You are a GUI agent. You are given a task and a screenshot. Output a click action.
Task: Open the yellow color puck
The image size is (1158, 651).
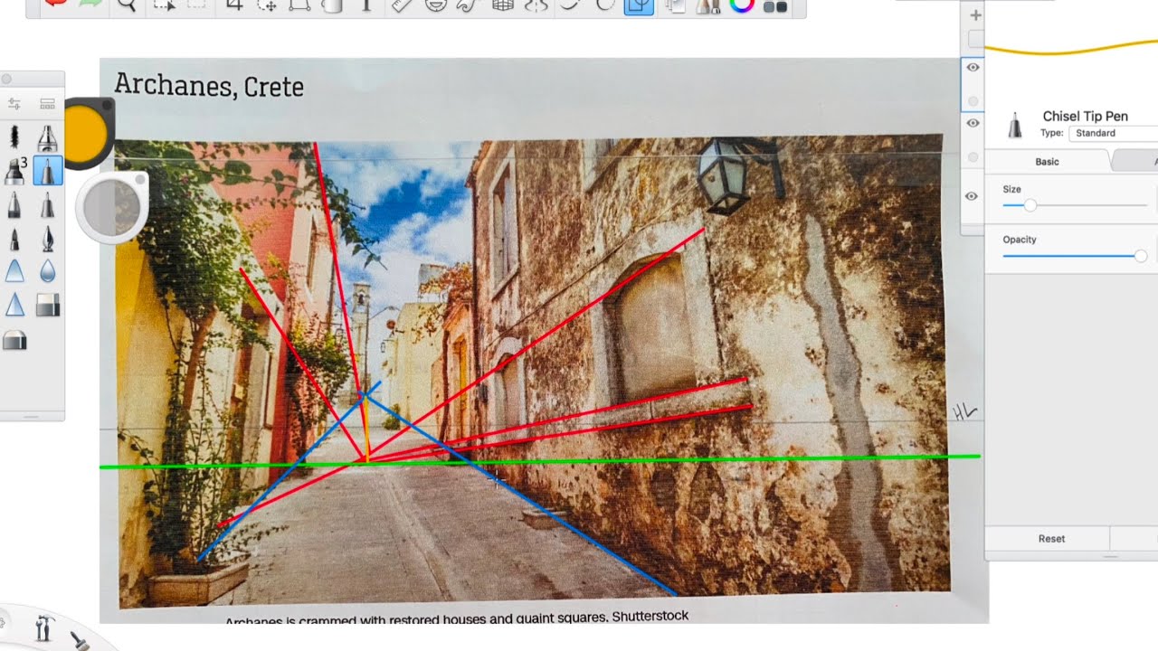(85, 133)
